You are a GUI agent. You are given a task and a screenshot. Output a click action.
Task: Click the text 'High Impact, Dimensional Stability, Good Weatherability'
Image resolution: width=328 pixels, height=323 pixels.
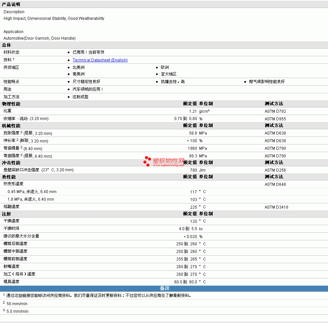[x=54, y=19]
